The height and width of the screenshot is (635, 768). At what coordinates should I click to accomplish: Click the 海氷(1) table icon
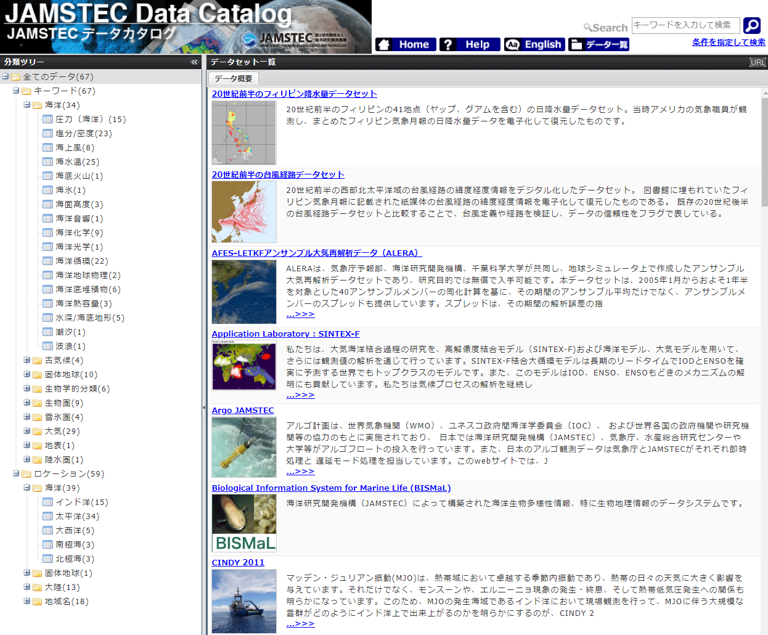pyautogui.click(x=47, y=190)
